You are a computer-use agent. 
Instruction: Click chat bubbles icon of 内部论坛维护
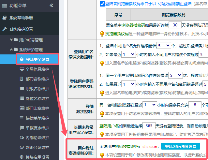22,138
